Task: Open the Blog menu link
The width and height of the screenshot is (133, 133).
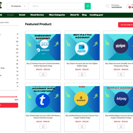Action: pyautogui.click(x=84, y=15)
